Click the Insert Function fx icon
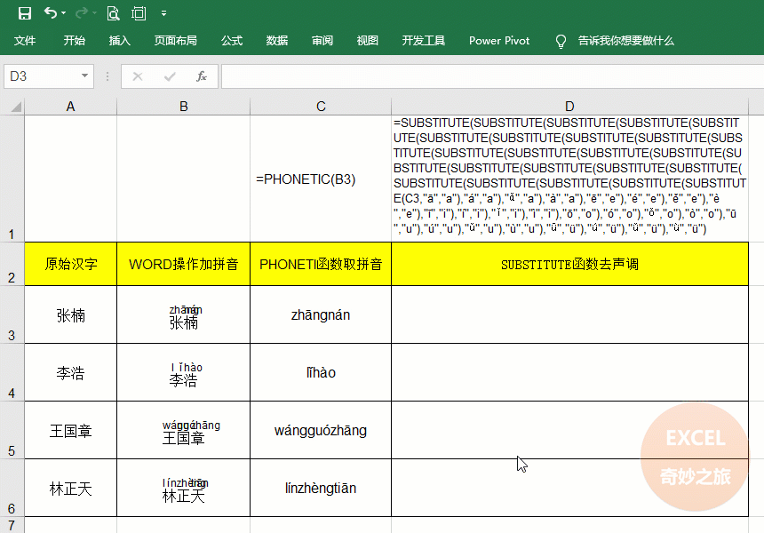Viewport: 764px width, 533px height. (x=202, y=76)
